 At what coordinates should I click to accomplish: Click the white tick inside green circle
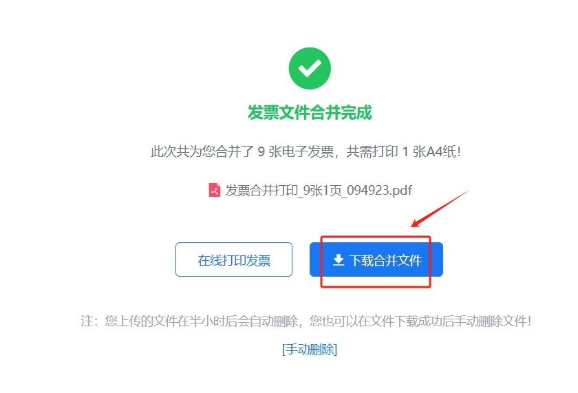point(310,69)
